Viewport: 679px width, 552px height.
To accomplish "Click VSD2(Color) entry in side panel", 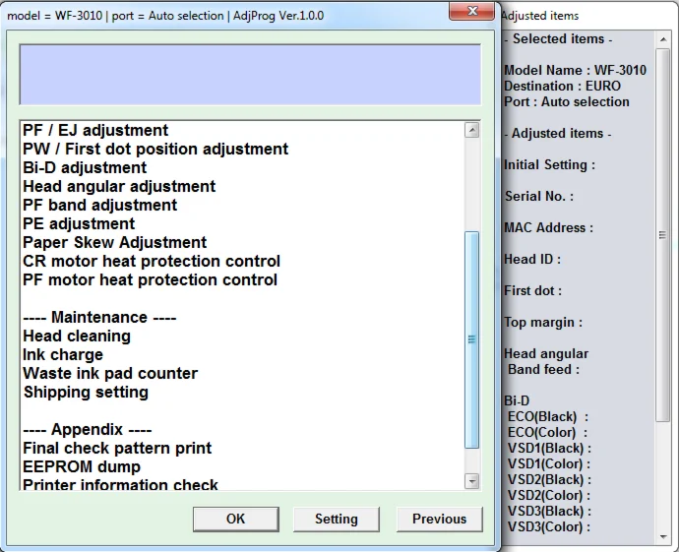I will click(x=549, y=495).
